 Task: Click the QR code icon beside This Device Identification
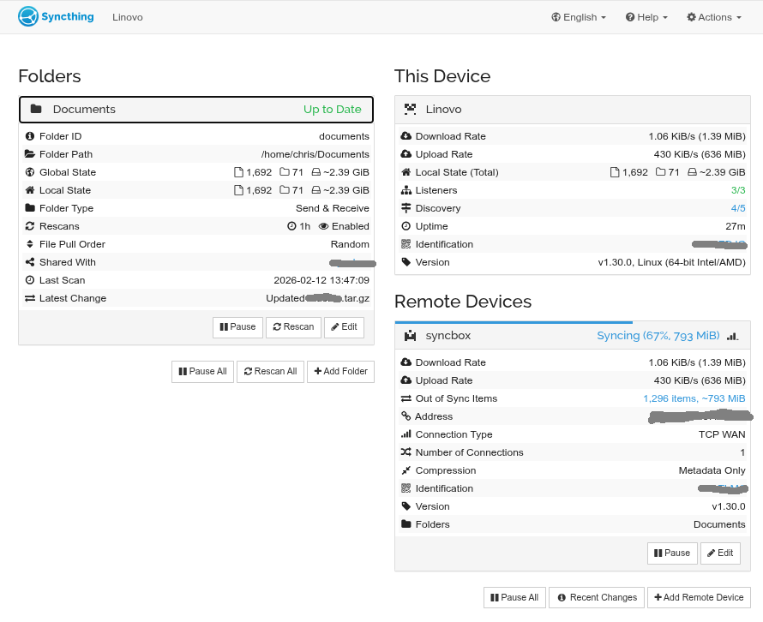pyautogui.click(x=406, y=244)
